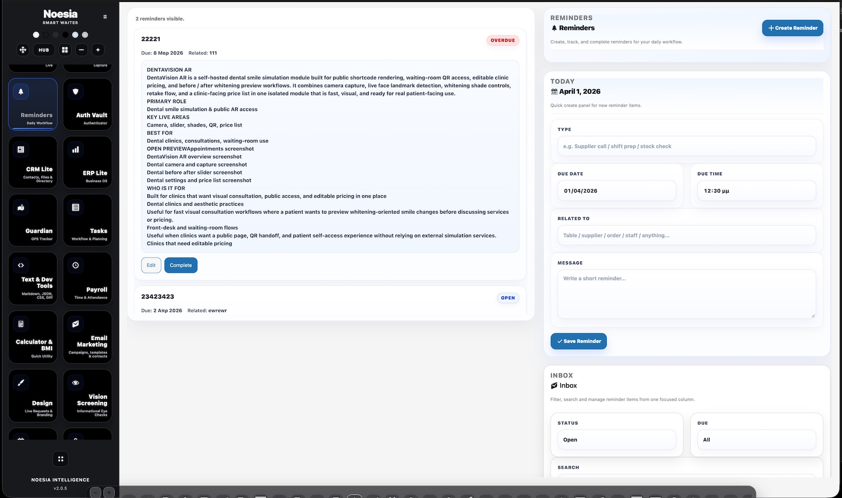This screenshot has width=842, height=498.
Task: Open the hamburger menu beside Noesia logo
Action: click(x=105, y=17)
